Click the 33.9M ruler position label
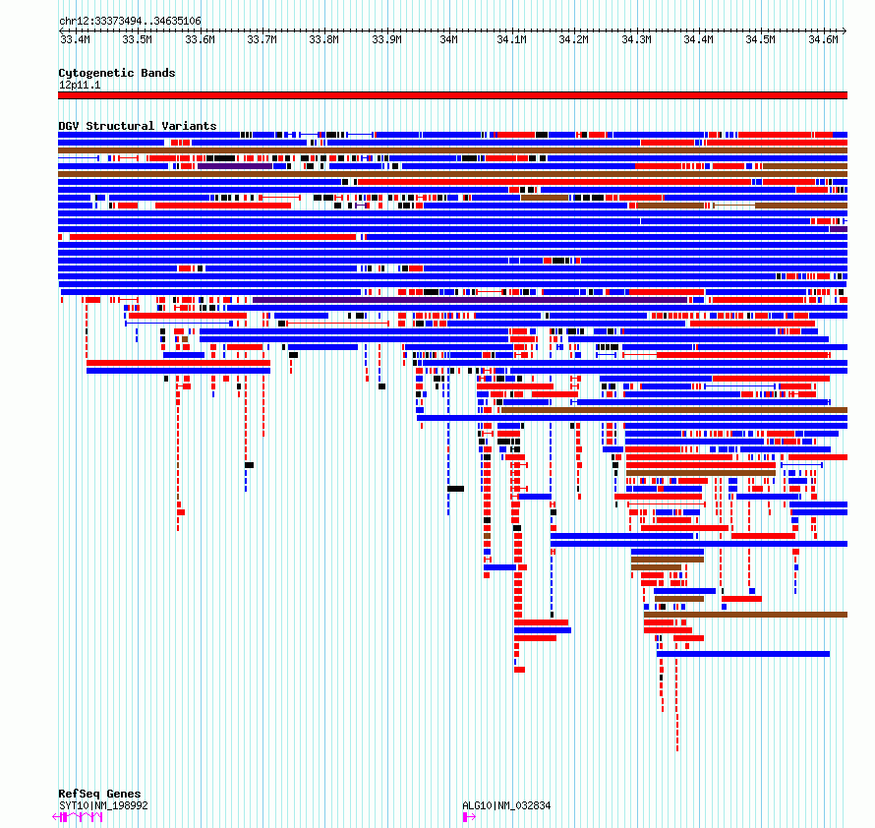This screenshot has height=828, width=875. [386, 39]
